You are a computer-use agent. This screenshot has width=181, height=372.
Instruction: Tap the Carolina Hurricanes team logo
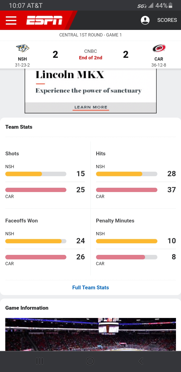(x=159, y=48)
